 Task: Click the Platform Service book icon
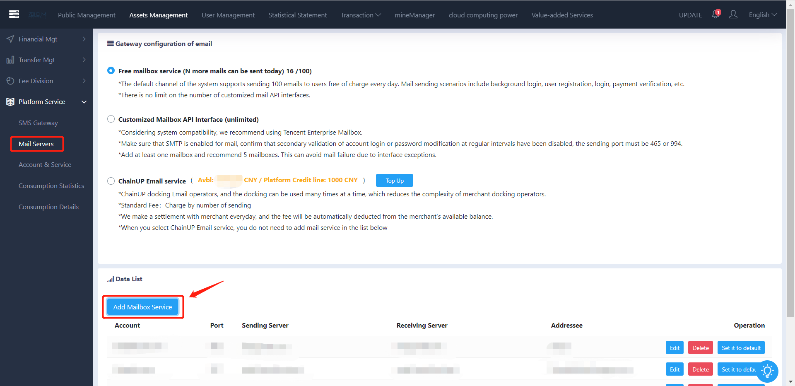pyautogui.click(x=10, y=102)
